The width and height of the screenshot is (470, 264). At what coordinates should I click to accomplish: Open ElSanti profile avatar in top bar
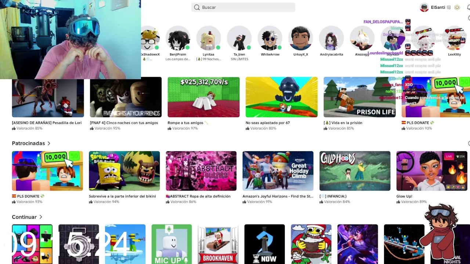point(424,7)
